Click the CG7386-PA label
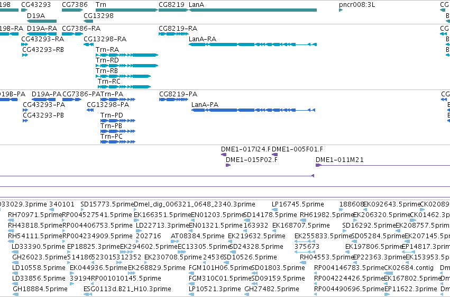Screen dimensions: 450x297 [81, 94]
